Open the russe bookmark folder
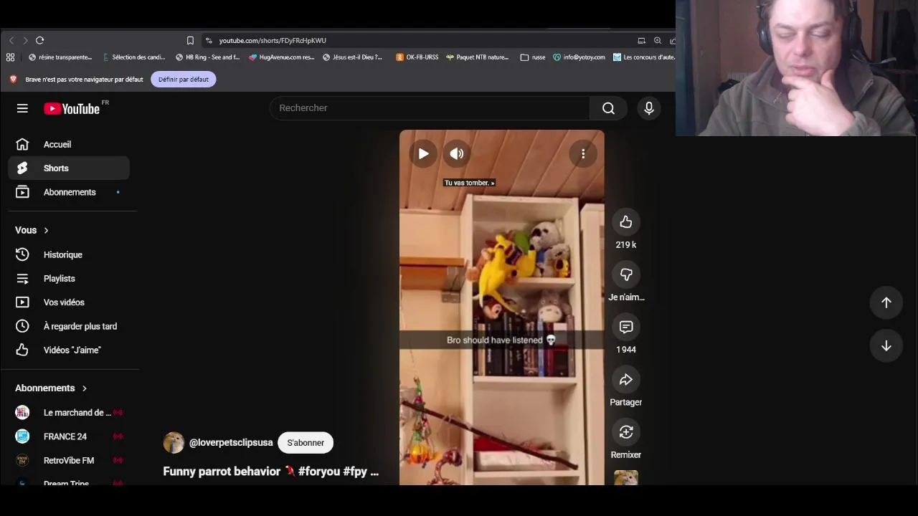918x516 pixels. (x=533, y=57)
